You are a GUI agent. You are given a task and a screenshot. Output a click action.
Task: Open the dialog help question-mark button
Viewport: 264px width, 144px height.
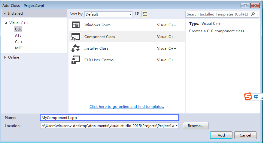pos(245,5)
